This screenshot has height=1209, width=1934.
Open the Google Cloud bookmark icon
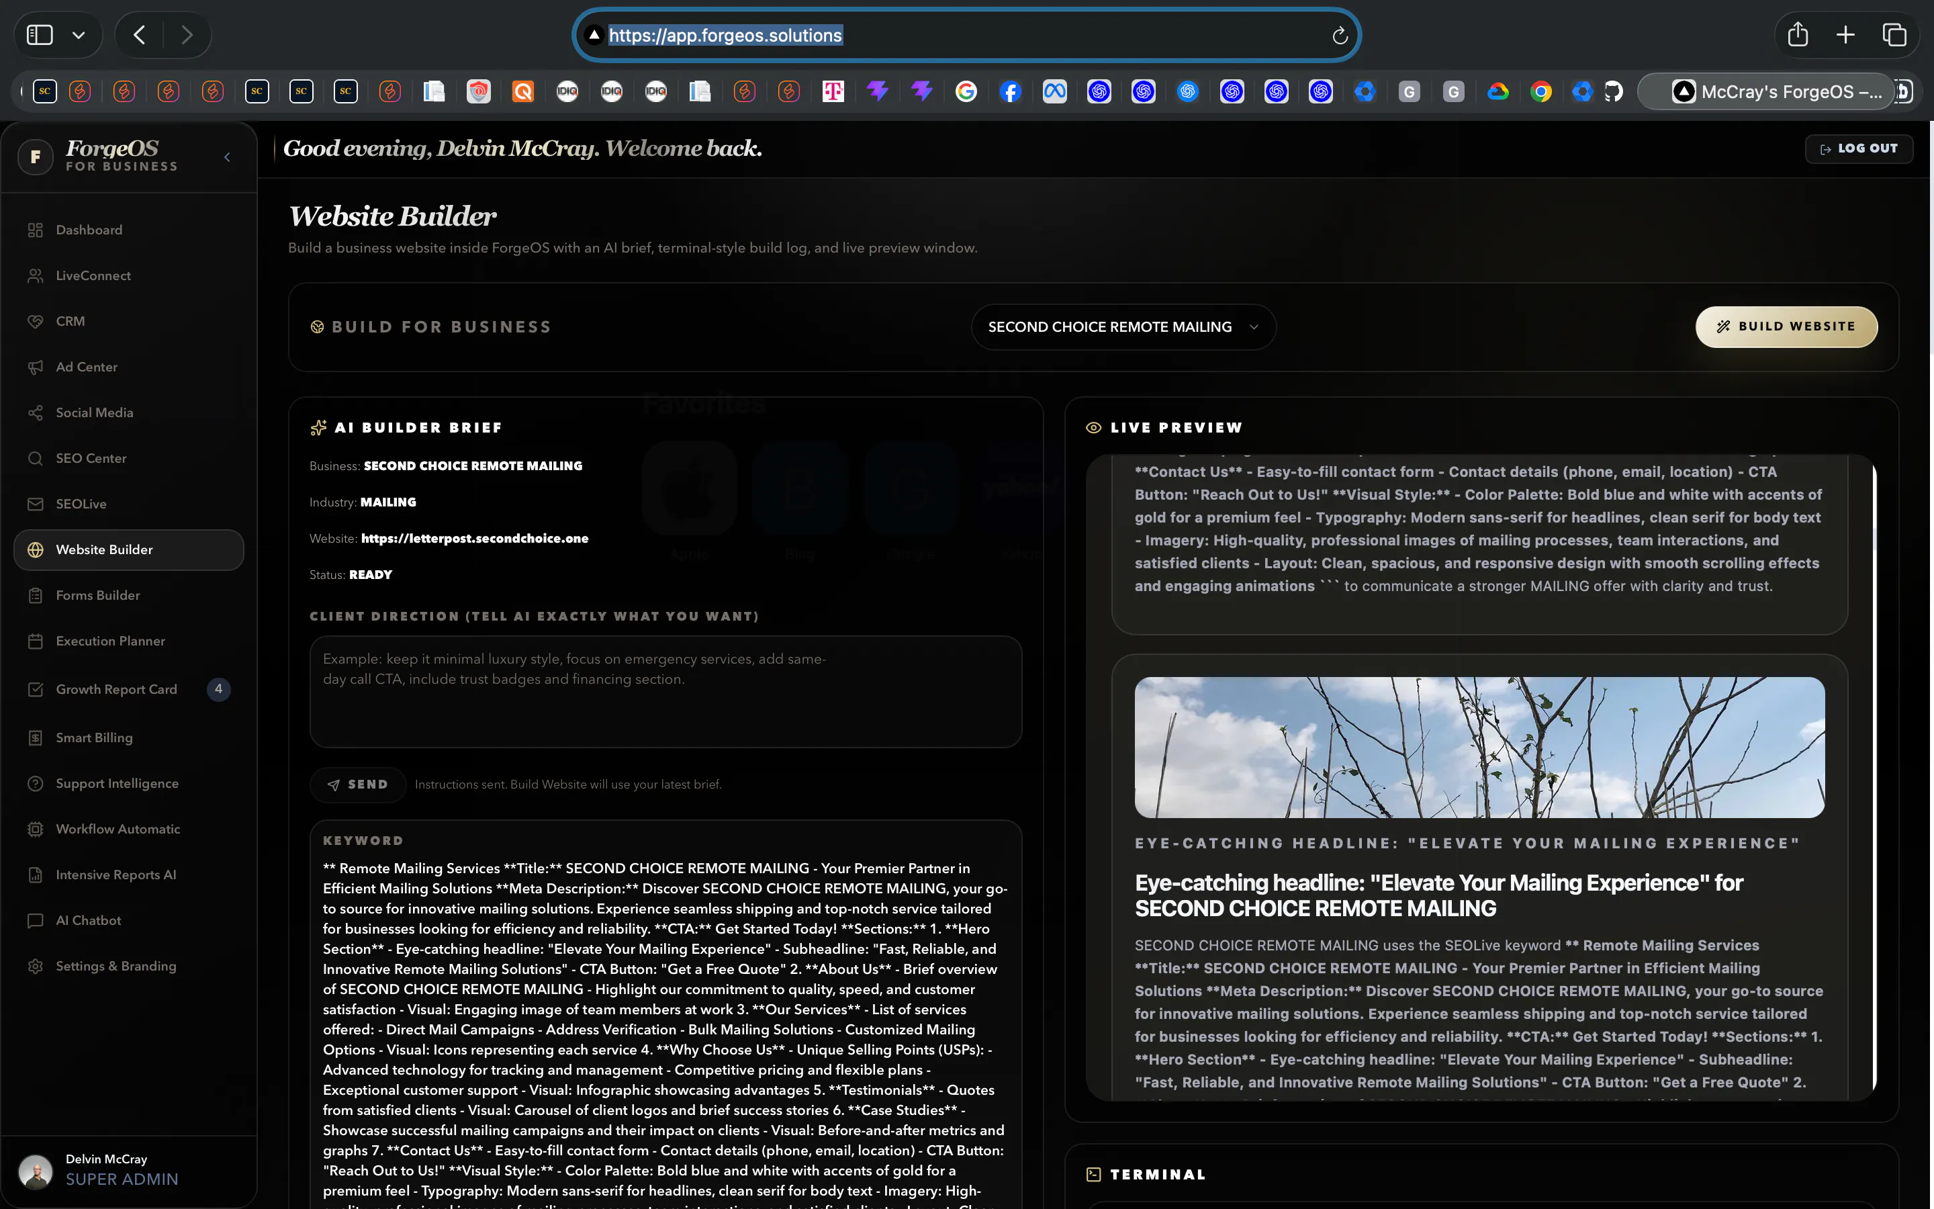coord(1498,91)
